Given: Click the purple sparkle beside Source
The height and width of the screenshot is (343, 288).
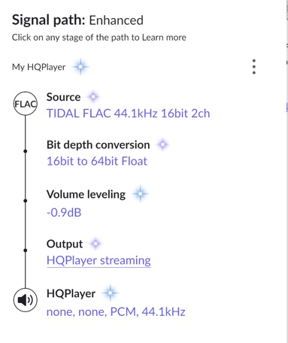Looking at the screenshot, I should 93,97.
